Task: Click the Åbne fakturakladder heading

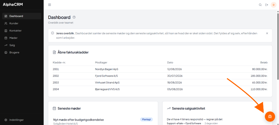Action: [x=73, y=52]
